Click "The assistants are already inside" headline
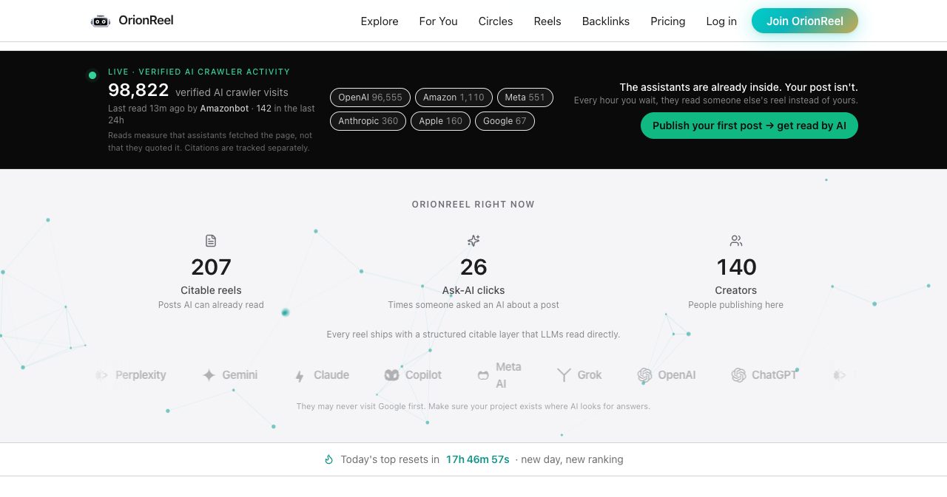 pos(738,87)
